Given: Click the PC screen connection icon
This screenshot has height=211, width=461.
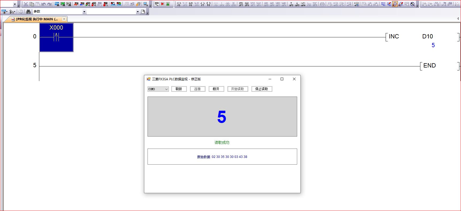Looking at the screenshot, I should [145, 4].
